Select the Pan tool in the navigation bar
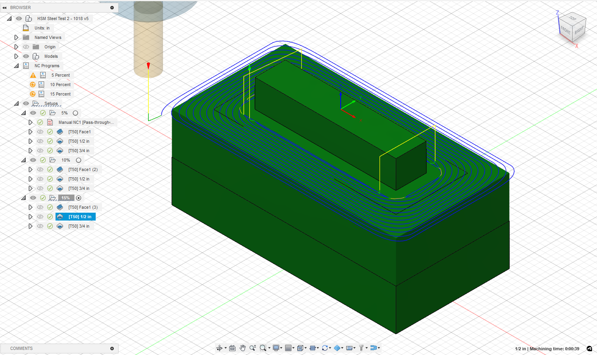Screen dimensions: 597x355 tap(243, 348)
